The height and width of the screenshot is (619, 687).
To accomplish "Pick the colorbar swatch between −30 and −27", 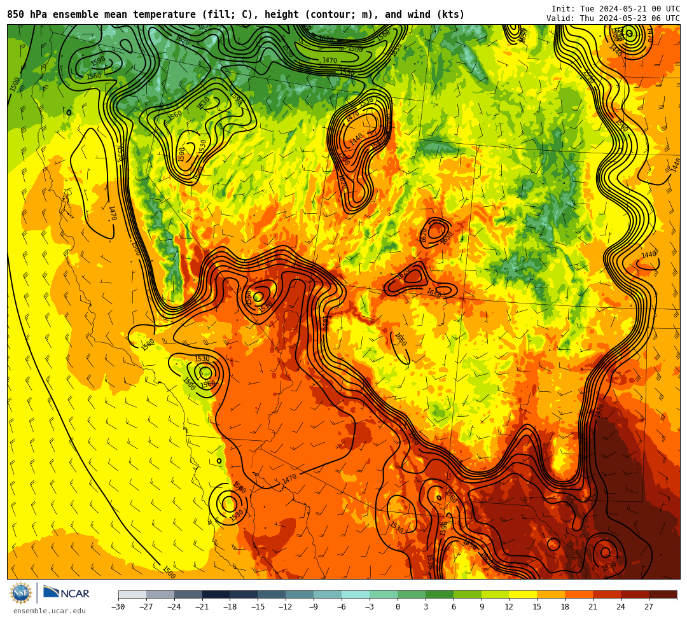I will pos(132,594).
